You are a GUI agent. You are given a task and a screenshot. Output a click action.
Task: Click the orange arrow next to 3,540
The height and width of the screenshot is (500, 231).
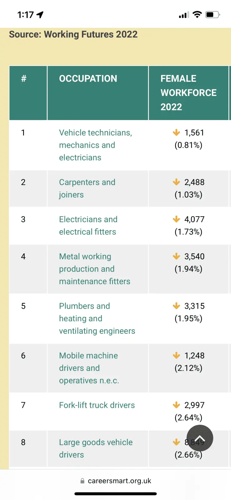(x=176, y=257)
